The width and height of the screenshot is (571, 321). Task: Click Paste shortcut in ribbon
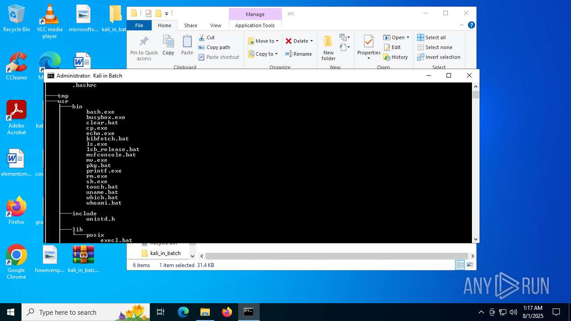pos(219,57)
